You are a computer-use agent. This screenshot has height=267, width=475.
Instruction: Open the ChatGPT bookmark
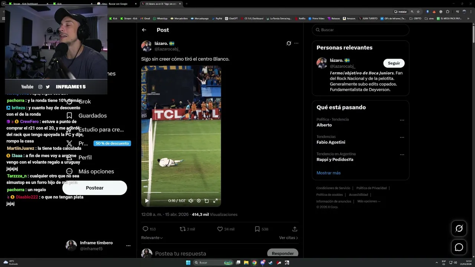(x=231, y=18)
